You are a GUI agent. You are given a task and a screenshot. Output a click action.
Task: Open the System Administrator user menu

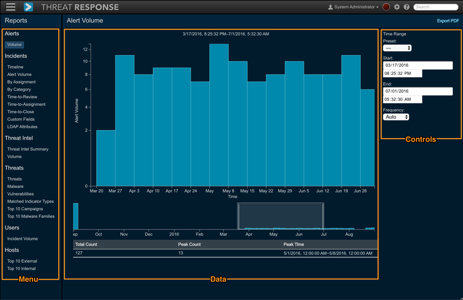click(x=353, y=7)
